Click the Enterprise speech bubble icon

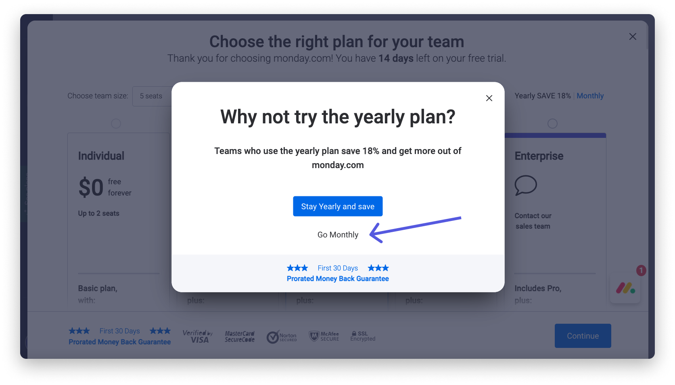[526, 185]
